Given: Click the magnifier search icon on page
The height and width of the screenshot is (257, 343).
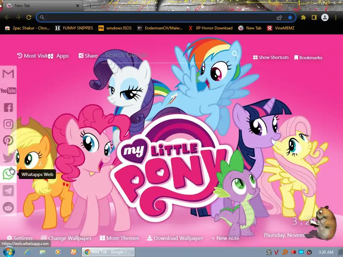Looking at the screenshot, I should pyautogui.click(x=235, y=54).
